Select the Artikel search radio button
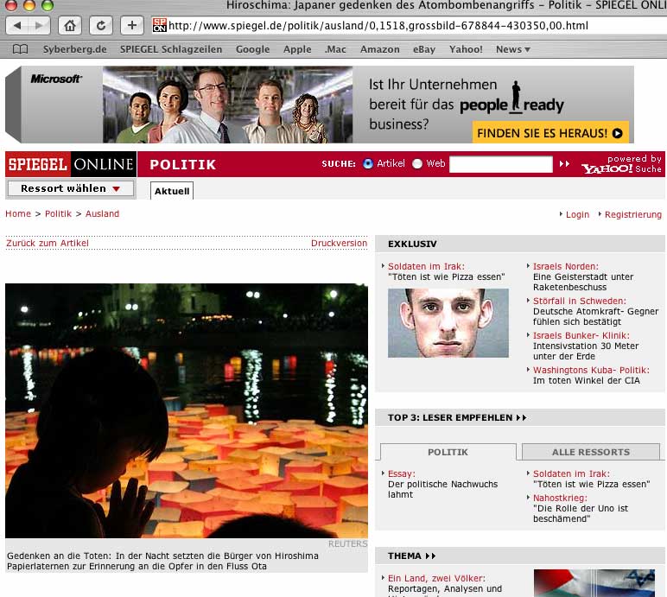667x597 pixels. click(x=368, y=164)
